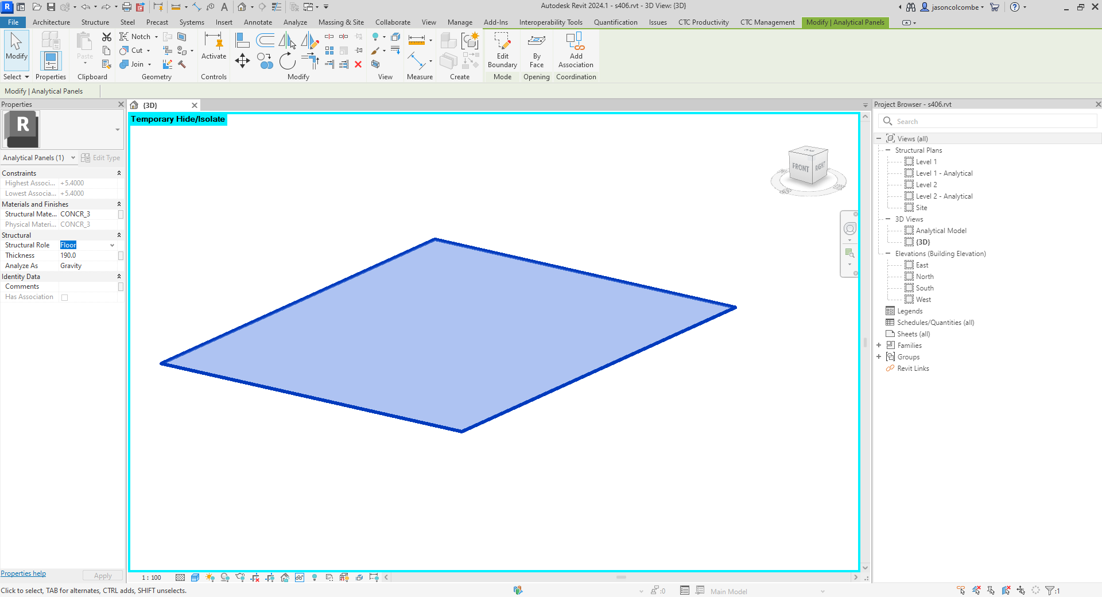
Task: Open the Notch dropdown arrow
Action: [x=156, y=37]
